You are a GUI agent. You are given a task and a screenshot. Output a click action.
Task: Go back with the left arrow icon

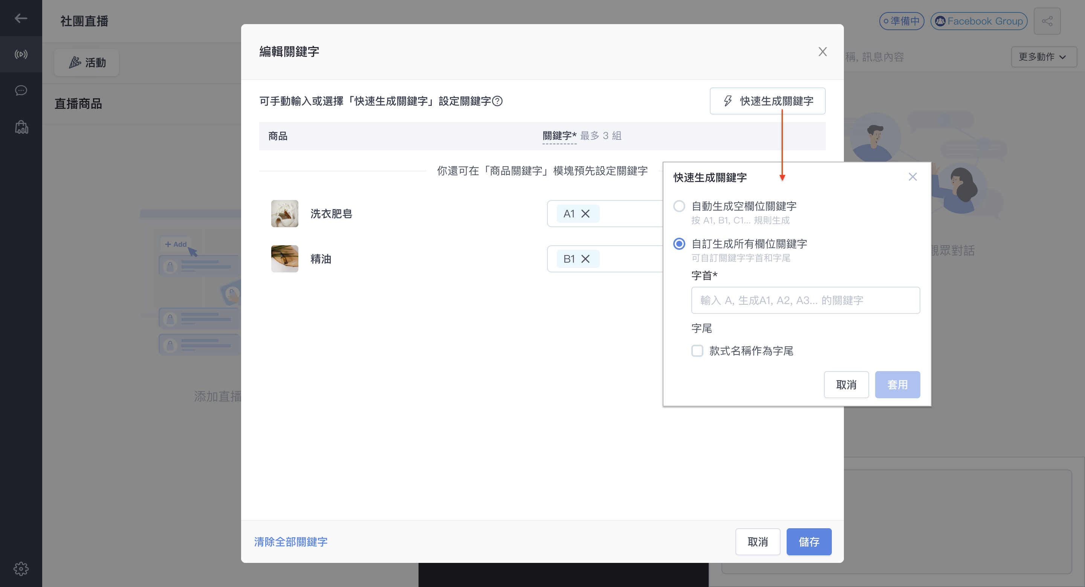coord(21,18)
